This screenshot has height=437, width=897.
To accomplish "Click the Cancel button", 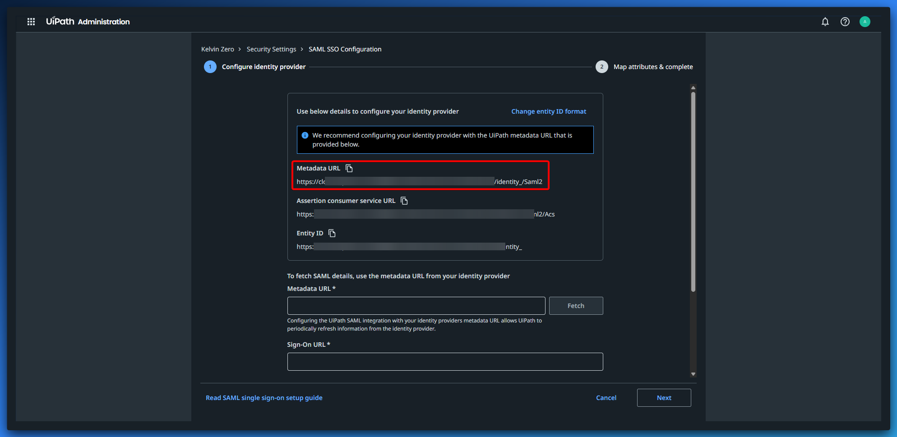I will (x=606, y=398).
